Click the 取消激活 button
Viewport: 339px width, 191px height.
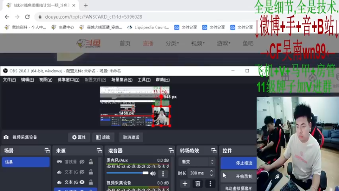[131, 137]
